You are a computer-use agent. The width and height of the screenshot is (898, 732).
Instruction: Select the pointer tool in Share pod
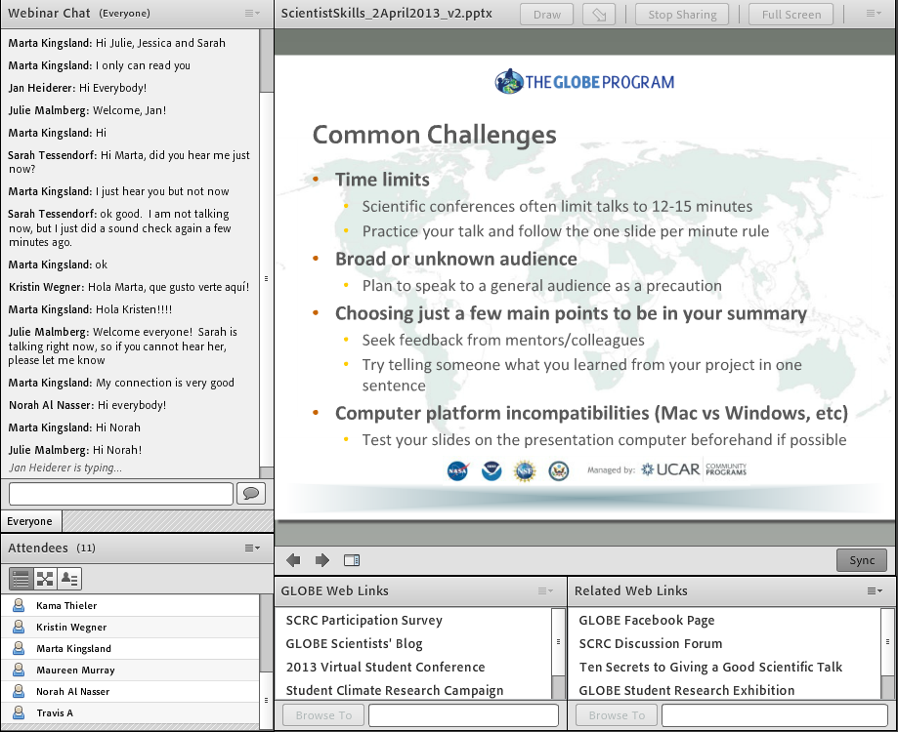pos(598,15)
